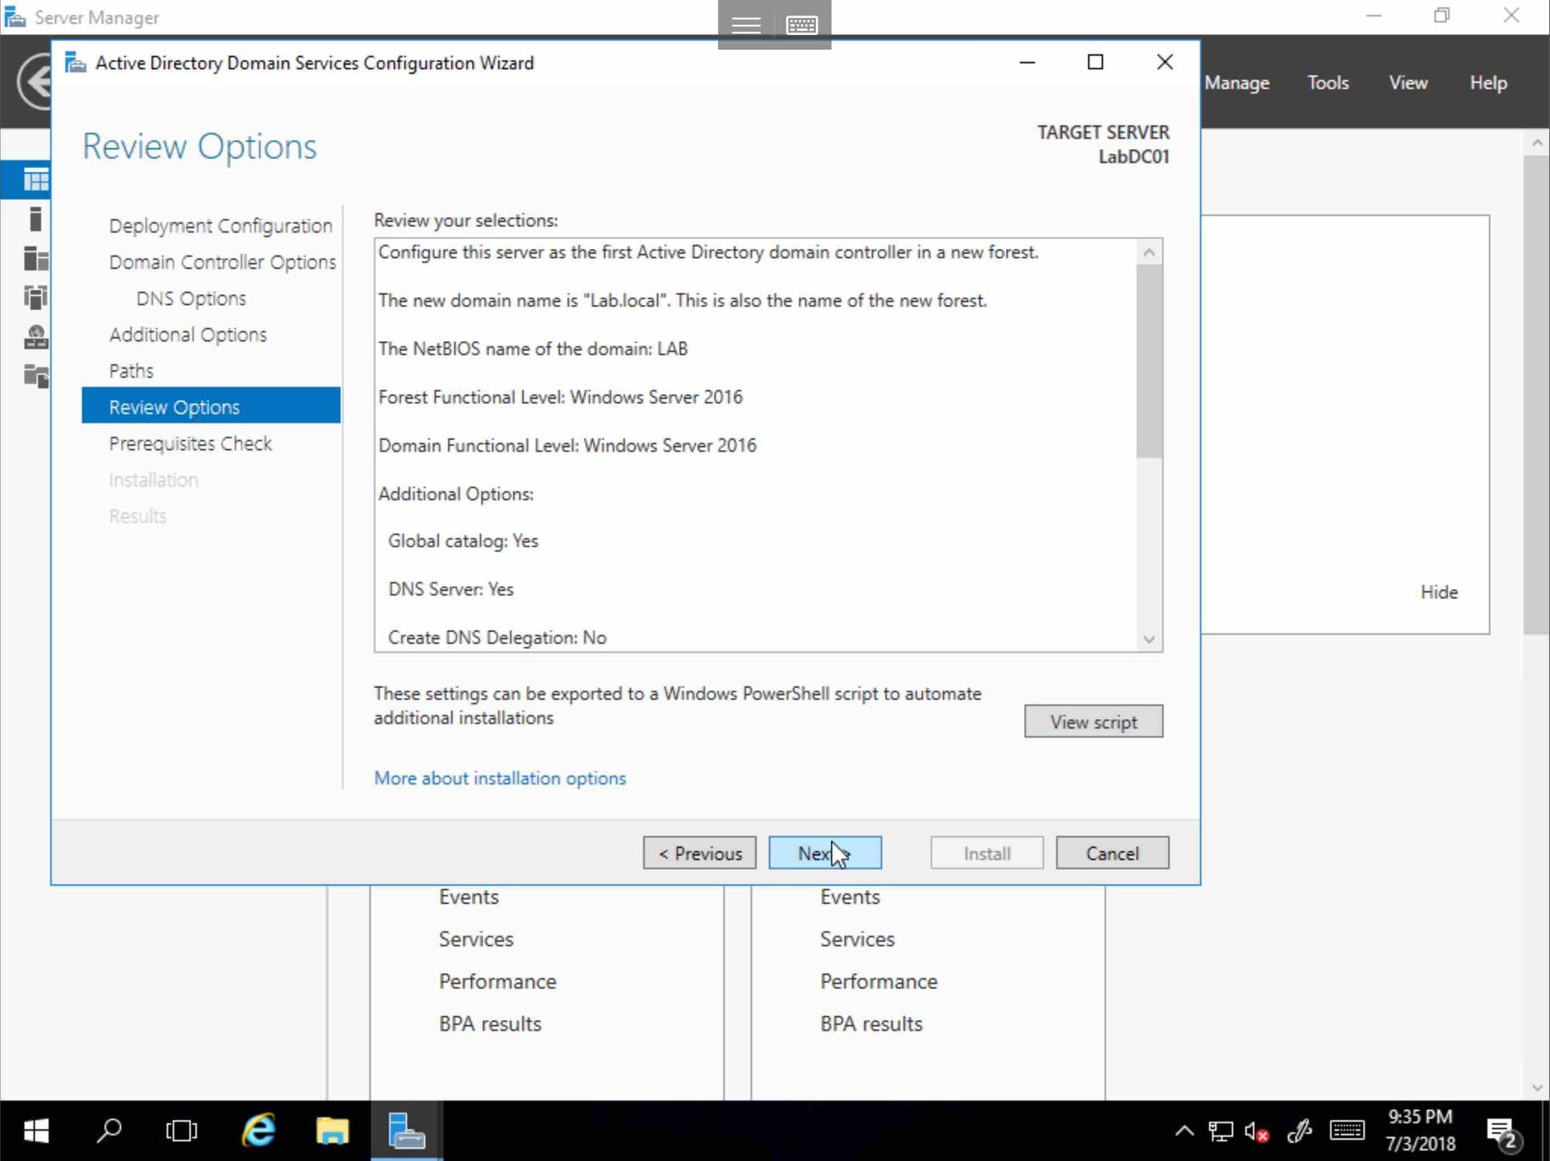This screenshot has height=1161, width=1550.
Task: Open BPA results in left server tile
Action: coord(490,1024)
